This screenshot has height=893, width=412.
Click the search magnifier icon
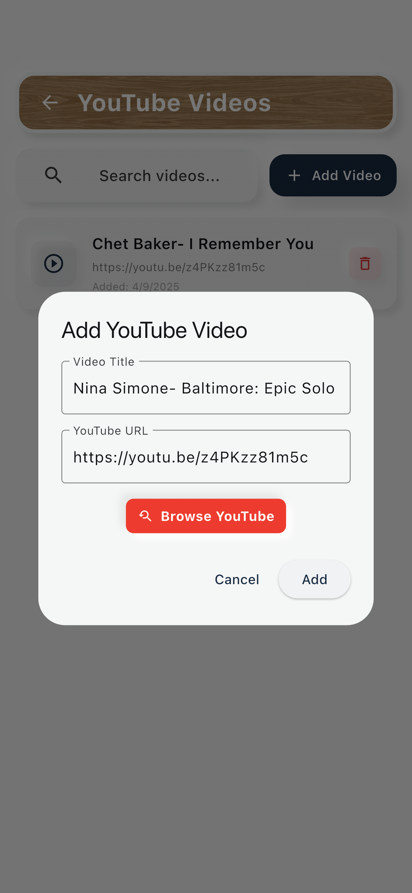[53, 175]
